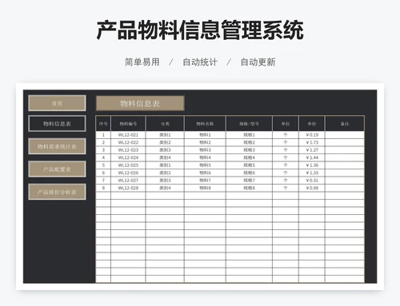Select the price cell ¥1.33

[312, 173]
